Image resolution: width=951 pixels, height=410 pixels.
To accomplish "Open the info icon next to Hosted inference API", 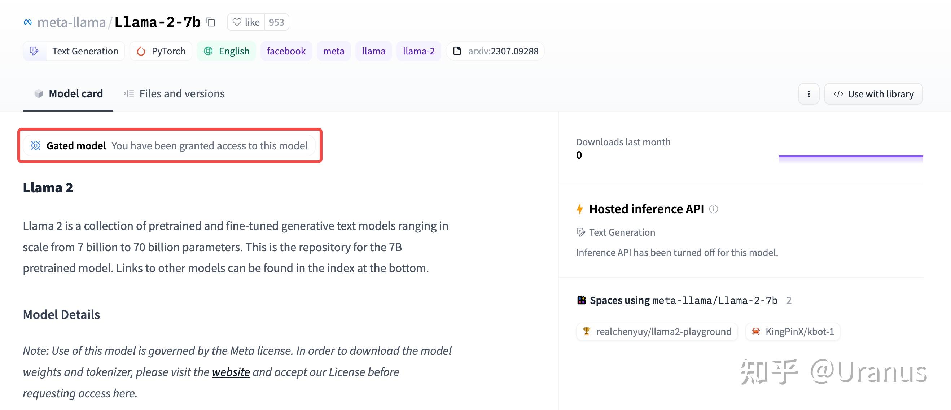I will click(714, 209).
